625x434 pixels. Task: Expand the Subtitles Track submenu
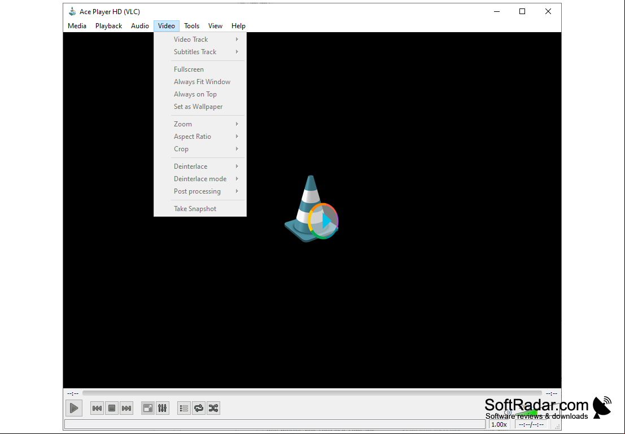(x=200, y=52)
